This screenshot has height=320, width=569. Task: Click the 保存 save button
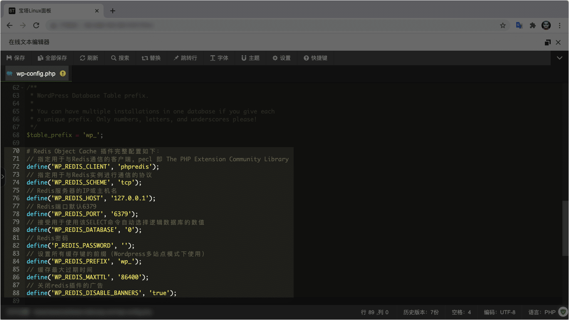tap(16, 58)
